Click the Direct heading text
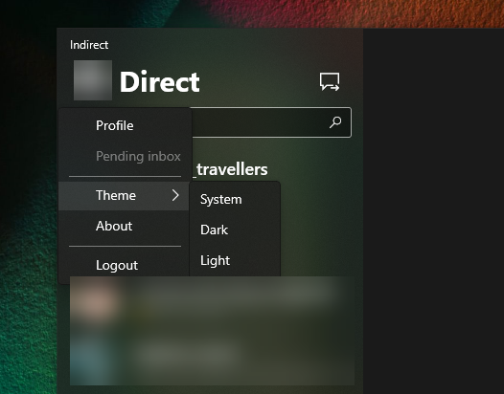The height and width of the screenshot is (394, 504). click(159, 82)
